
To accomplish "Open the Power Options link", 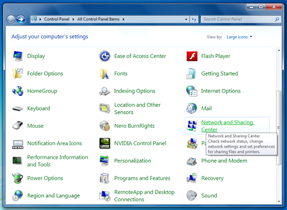I will [45, 178].
